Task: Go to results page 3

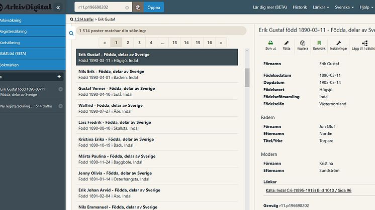Action: pyautogui.click(x=139, y=43)
